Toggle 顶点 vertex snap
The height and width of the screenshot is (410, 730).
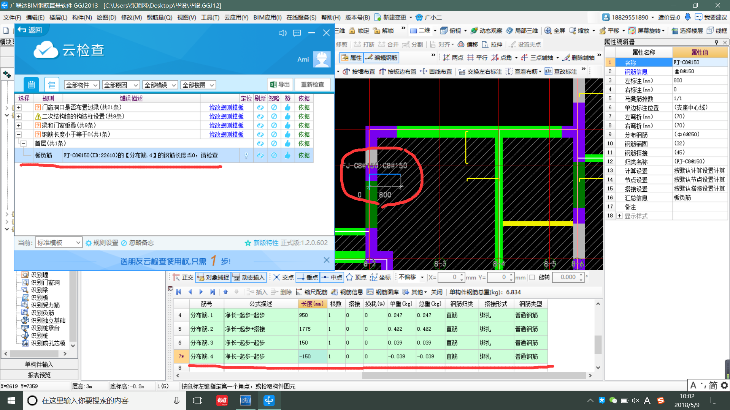point(356,278)
